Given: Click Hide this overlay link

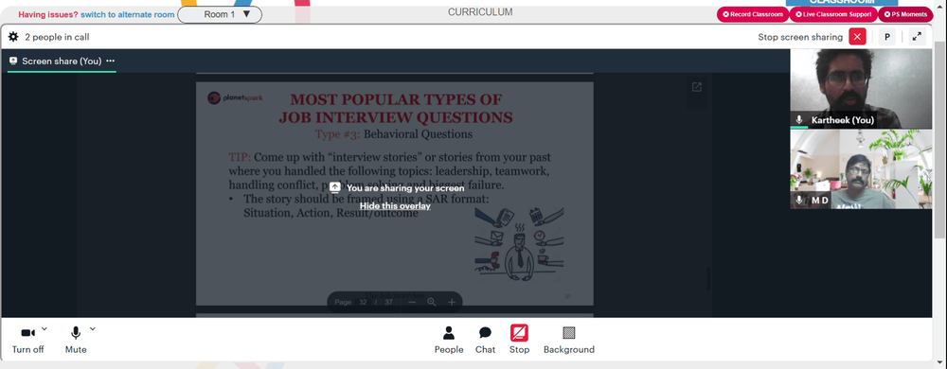Looking at the screenshot, I should (x=395, y=206).
